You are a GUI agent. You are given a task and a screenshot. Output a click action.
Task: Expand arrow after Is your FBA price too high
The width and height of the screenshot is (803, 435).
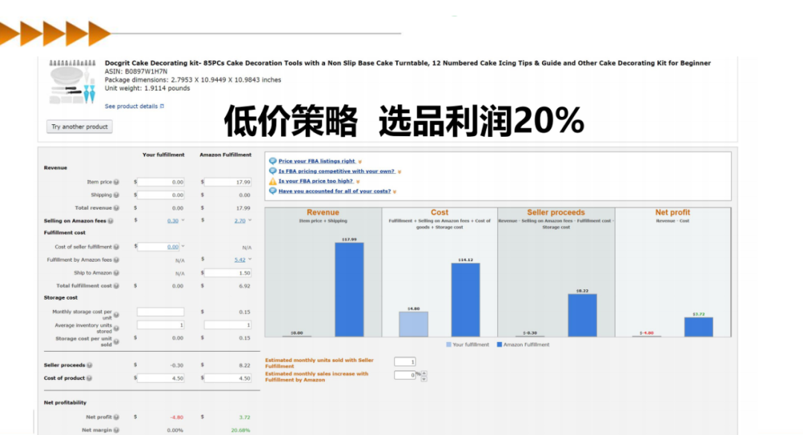(358, 181)
